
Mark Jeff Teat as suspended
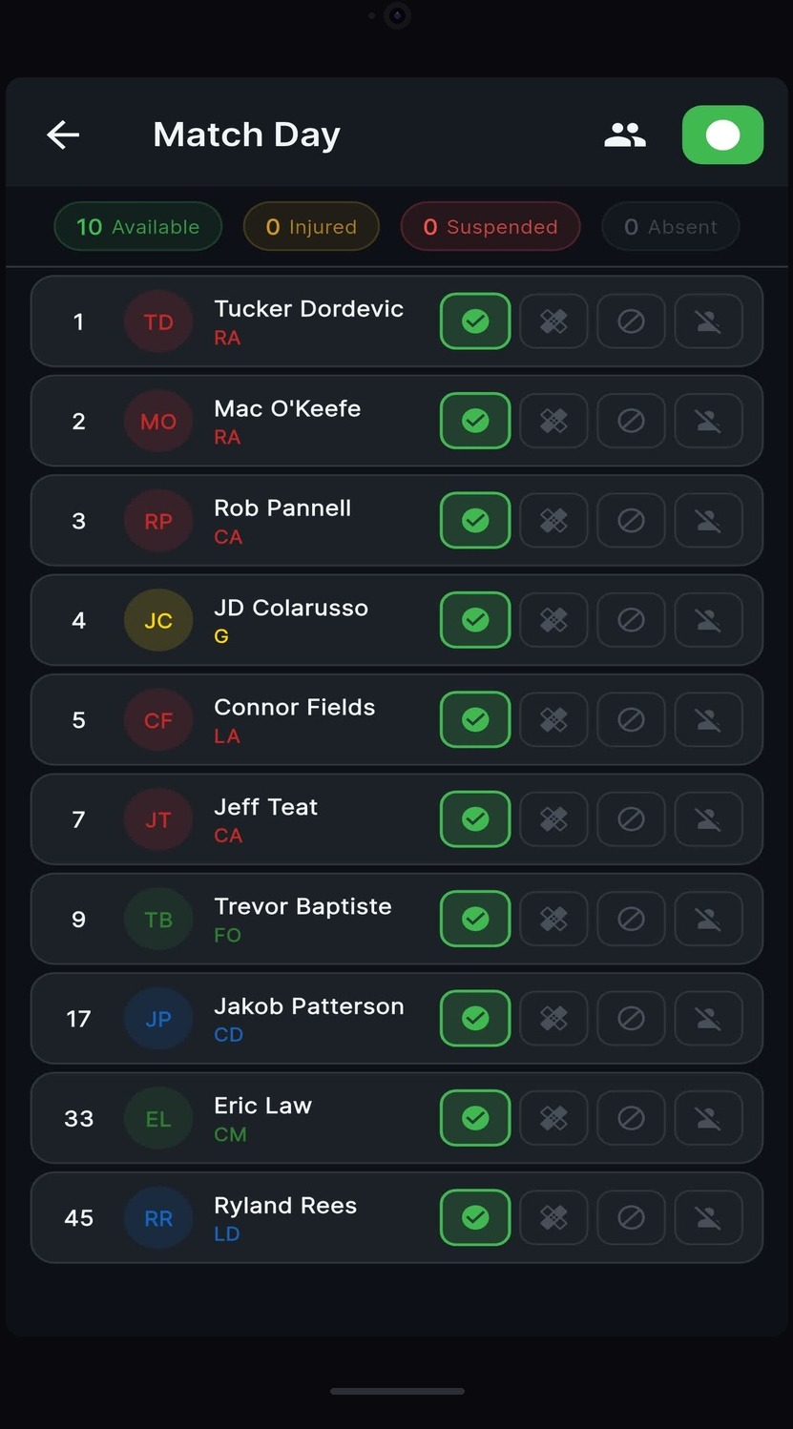[x=631, y=818]
